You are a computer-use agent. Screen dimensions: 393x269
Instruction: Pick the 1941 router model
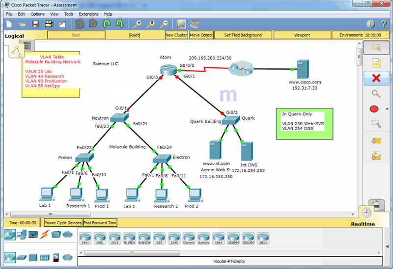[85, 238]
